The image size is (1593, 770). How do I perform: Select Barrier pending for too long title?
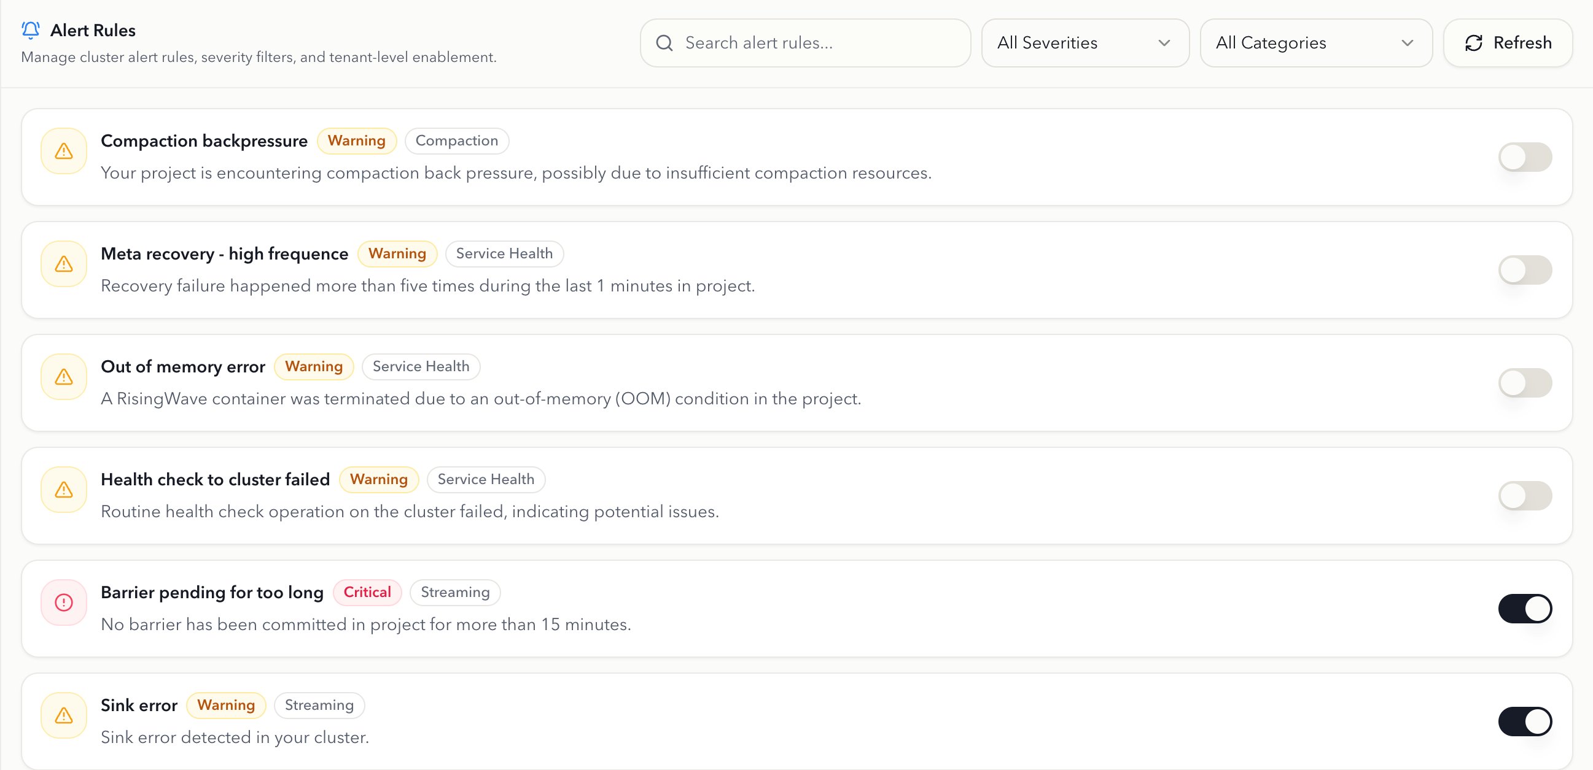coord(212,593)
